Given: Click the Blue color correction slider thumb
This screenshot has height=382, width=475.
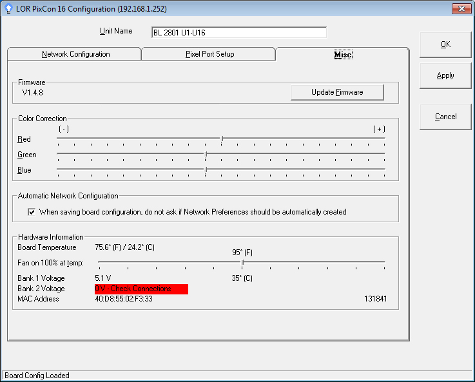Looking at the screenshot, I should [206, 170].
